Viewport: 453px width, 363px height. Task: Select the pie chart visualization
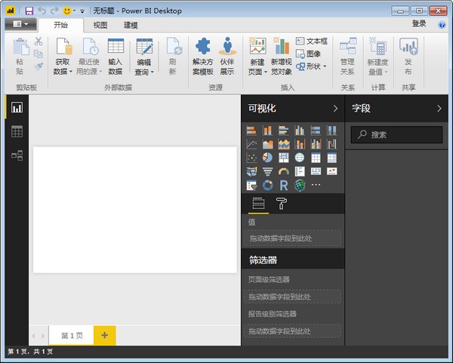pyautogui.click(x=267, y=158)
